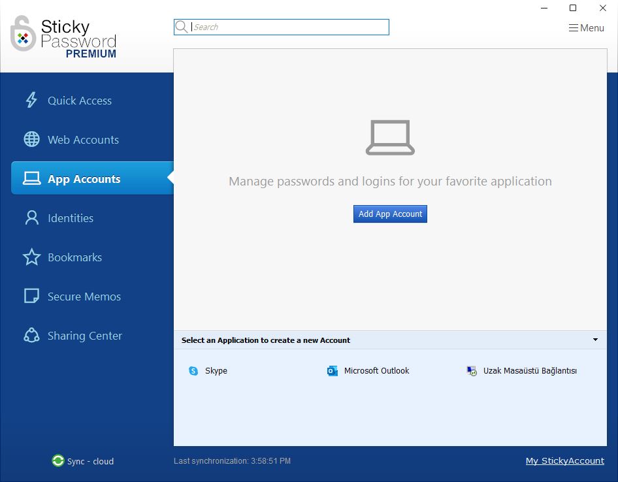Click the Sync - cloud label

tap(90, 461)
